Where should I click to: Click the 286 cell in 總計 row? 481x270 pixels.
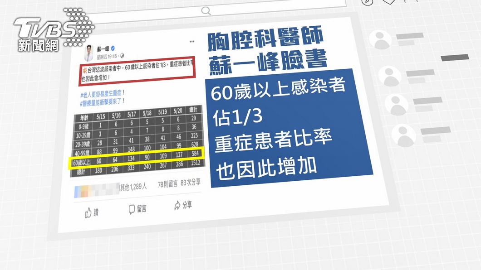(x=179, y=164)
